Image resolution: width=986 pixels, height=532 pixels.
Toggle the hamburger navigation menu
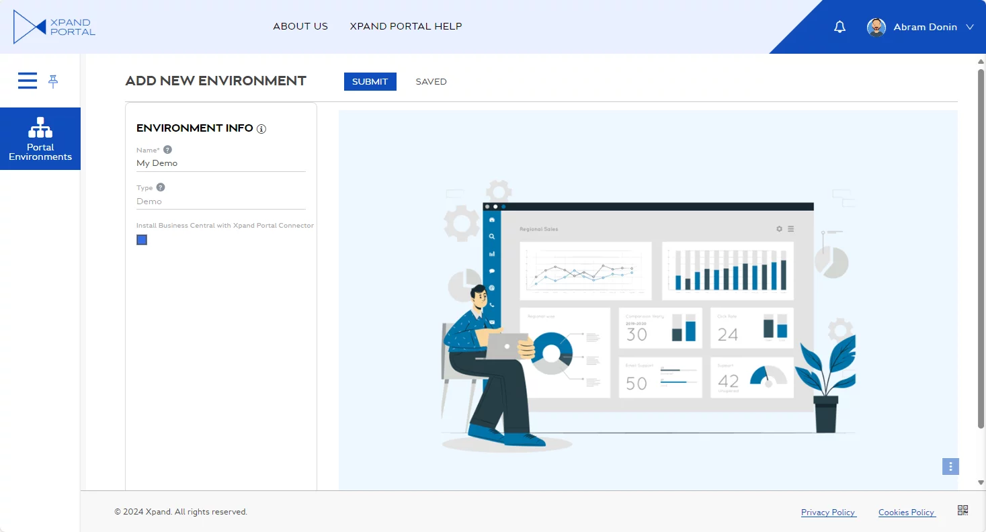[28, 81]
